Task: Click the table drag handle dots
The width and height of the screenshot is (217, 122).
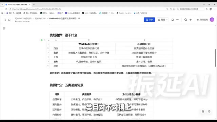Action: point(44,40)
